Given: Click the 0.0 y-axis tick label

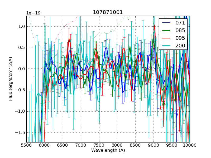Looking at the screenshot, I should point(21,69).
